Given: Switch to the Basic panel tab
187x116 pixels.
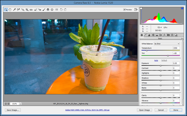Looking at the screenshot, I should click(x=142, y=35).
